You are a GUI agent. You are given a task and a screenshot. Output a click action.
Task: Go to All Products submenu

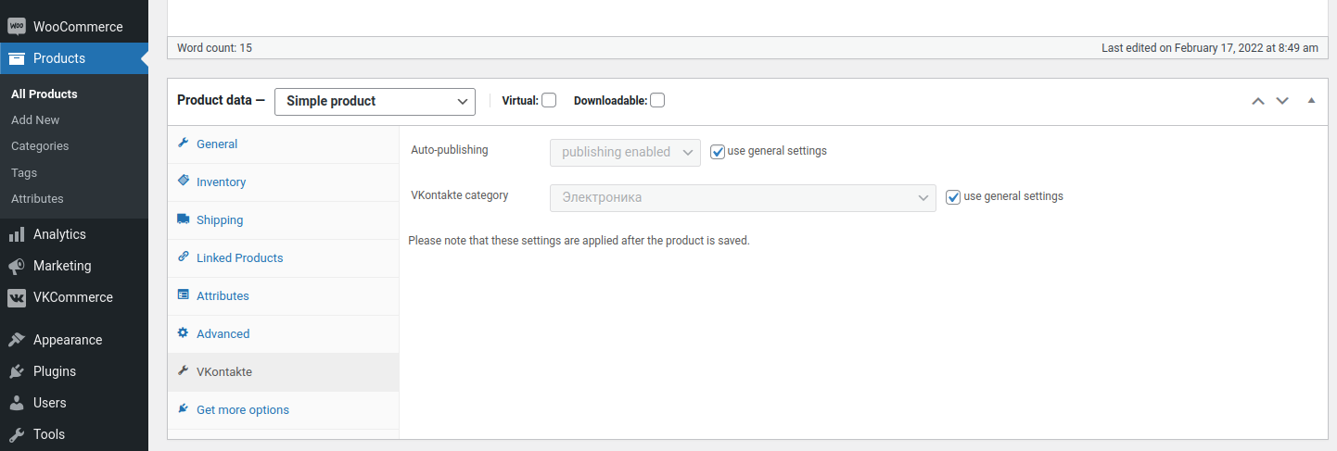coord(45,94)
